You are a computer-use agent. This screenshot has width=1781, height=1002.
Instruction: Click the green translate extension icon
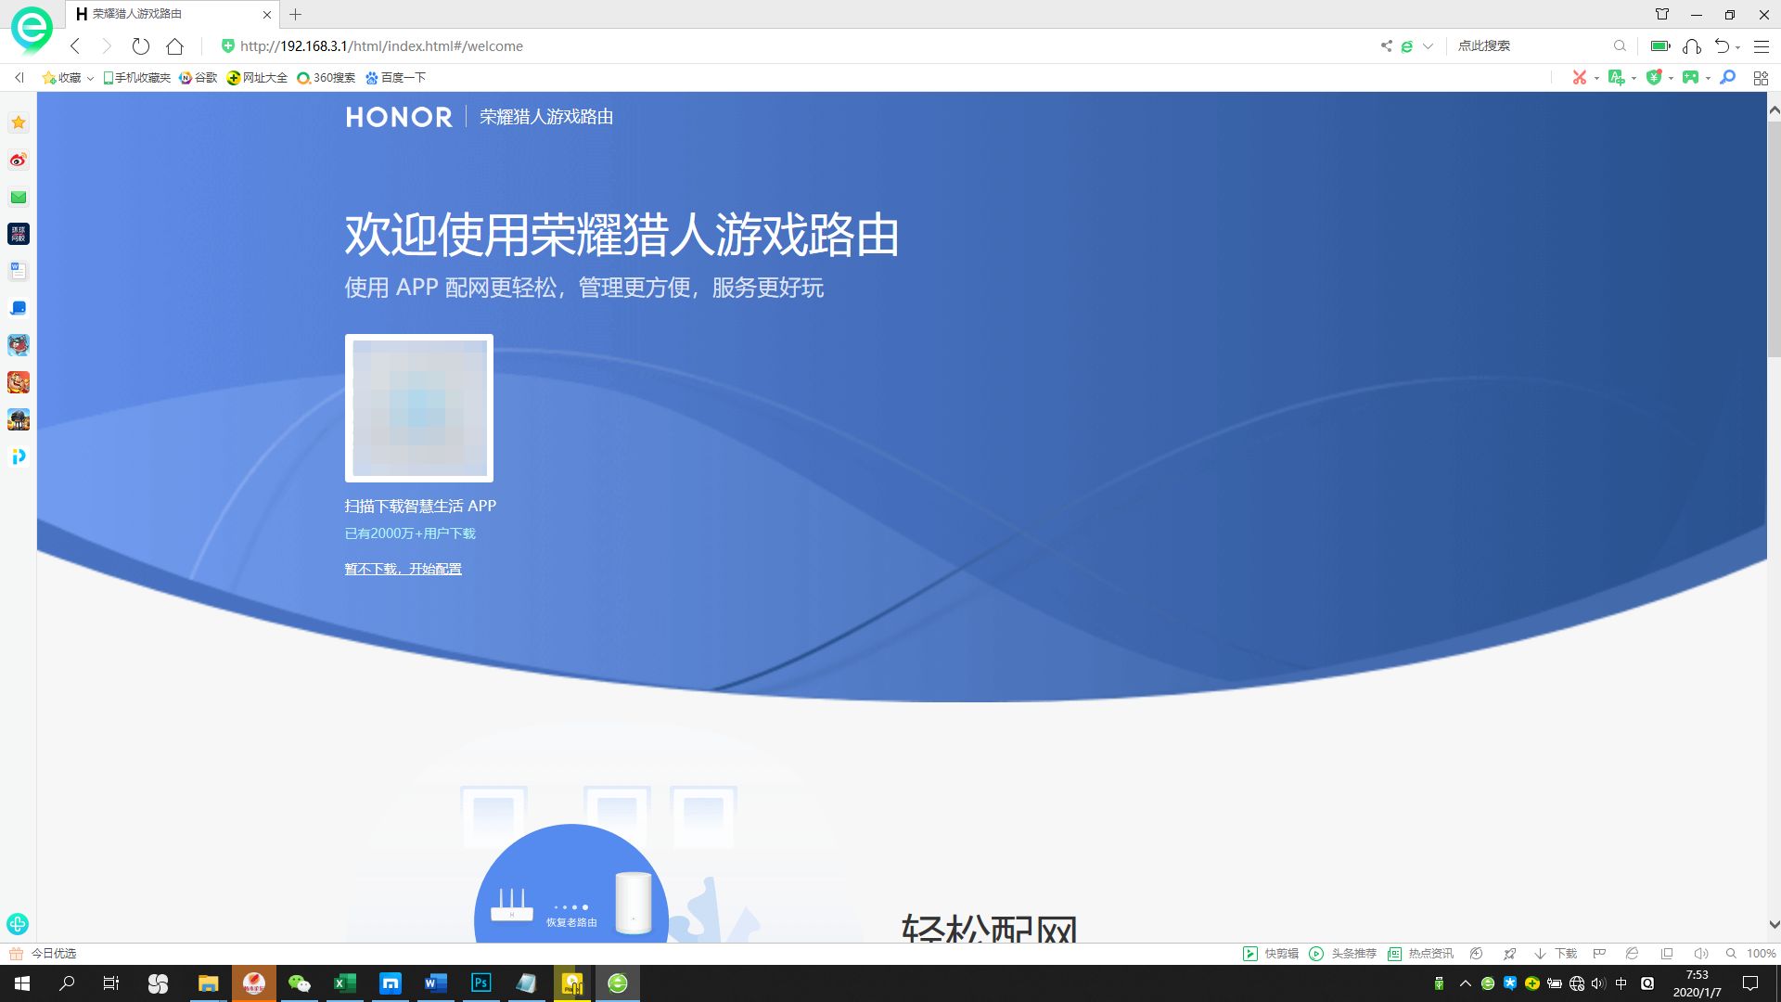tap(1616, 78)
